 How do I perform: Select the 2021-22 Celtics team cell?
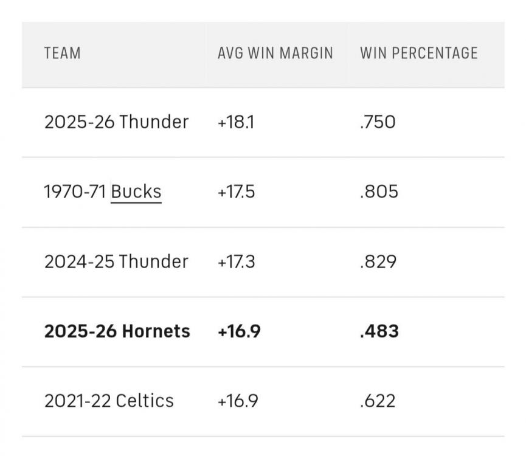click(109, 401)
